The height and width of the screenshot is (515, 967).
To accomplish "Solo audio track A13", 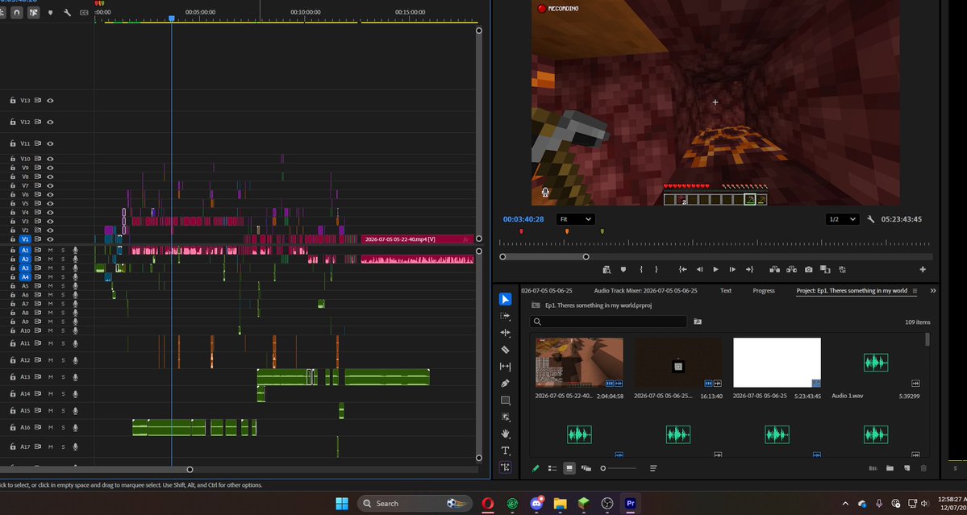I will (x=62, y=377).
